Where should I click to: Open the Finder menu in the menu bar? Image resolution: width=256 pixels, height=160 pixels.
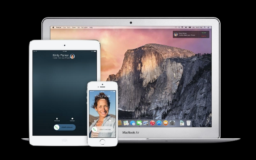tap(58, 27)
